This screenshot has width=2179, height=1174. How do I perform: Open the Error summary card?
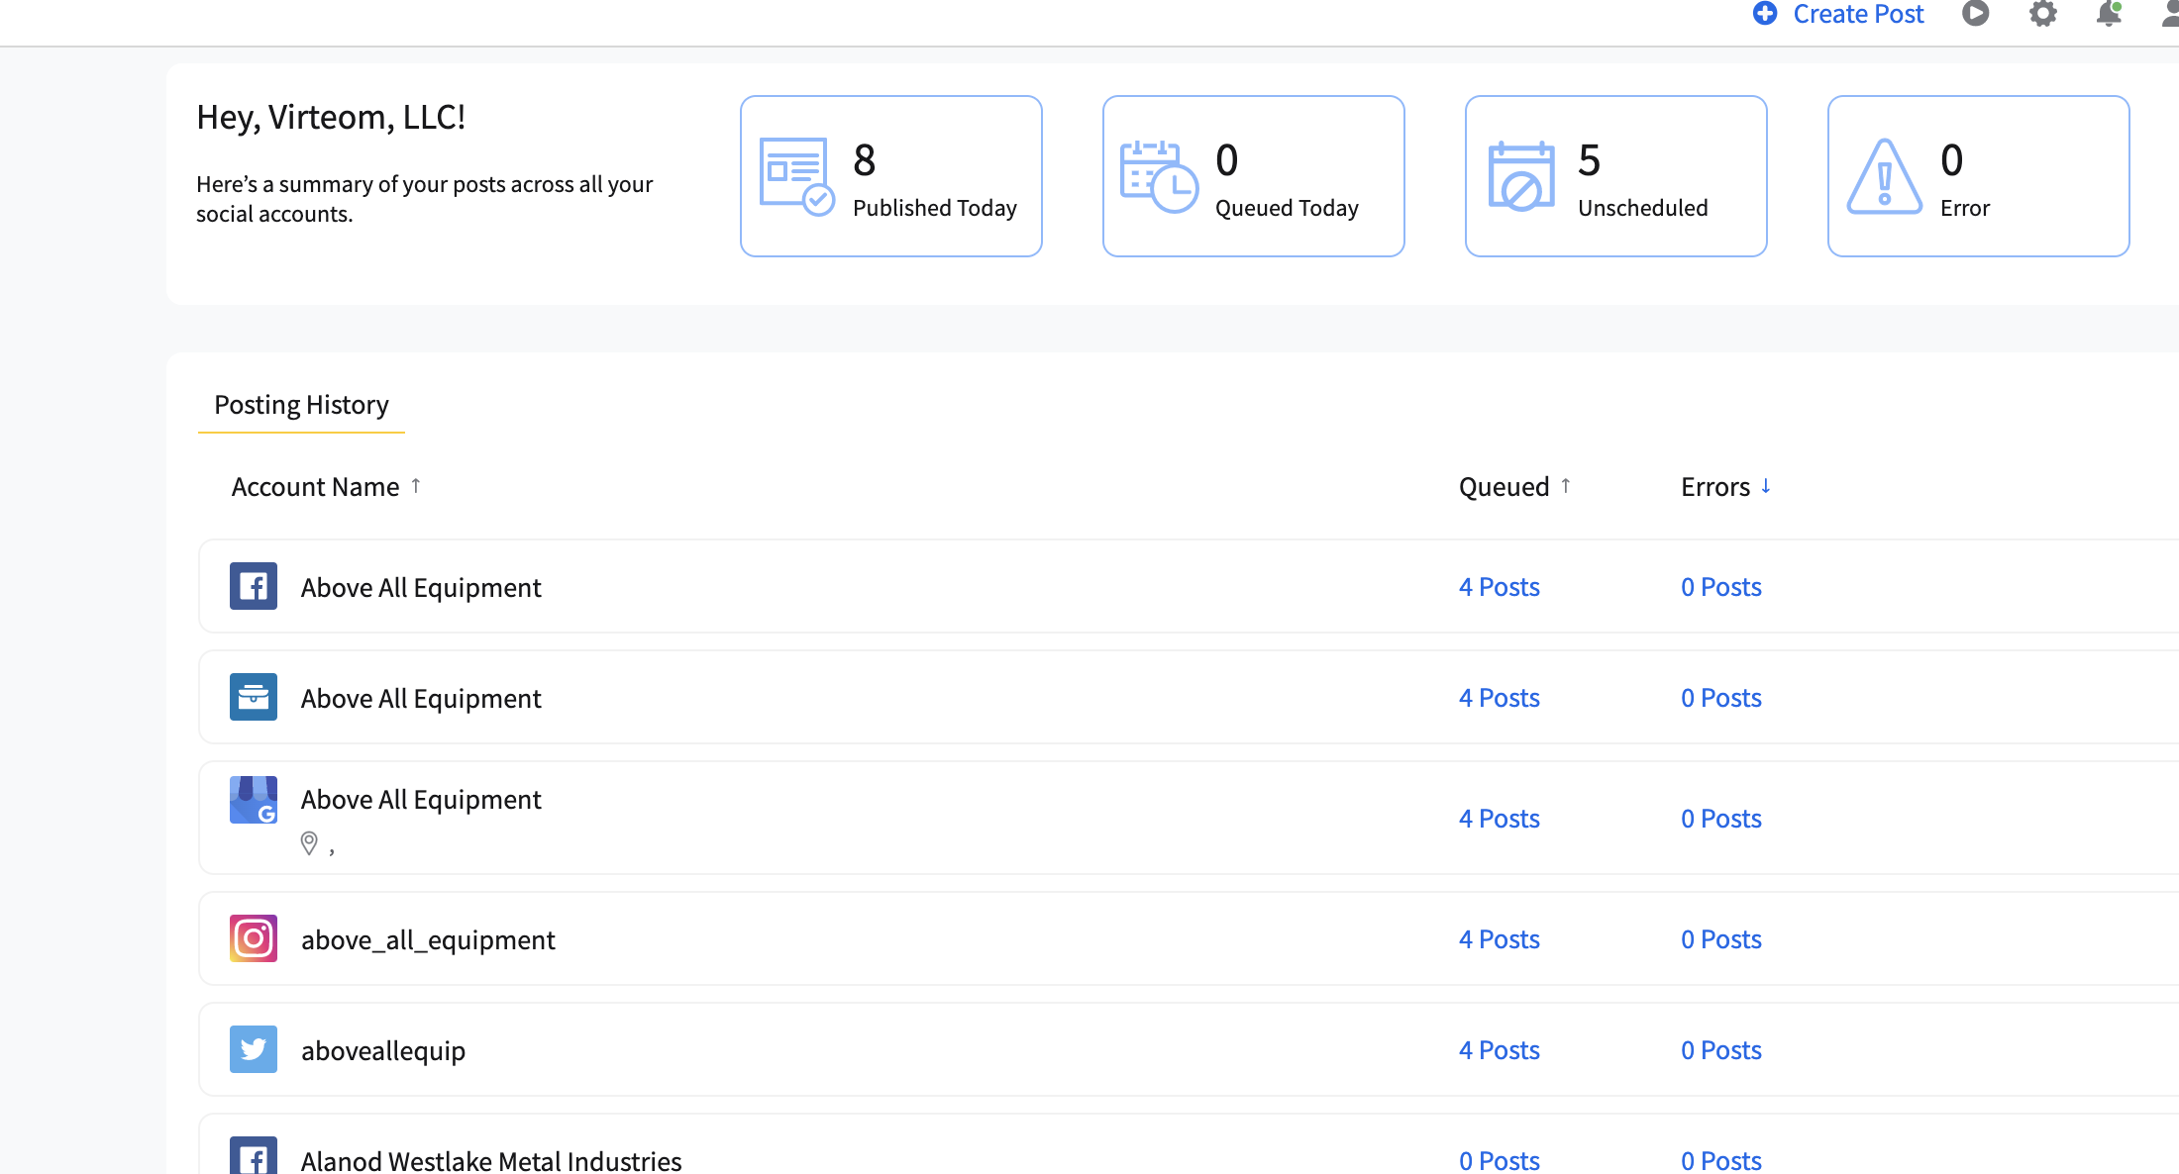pyautogui.click(x=1978, y=176)
